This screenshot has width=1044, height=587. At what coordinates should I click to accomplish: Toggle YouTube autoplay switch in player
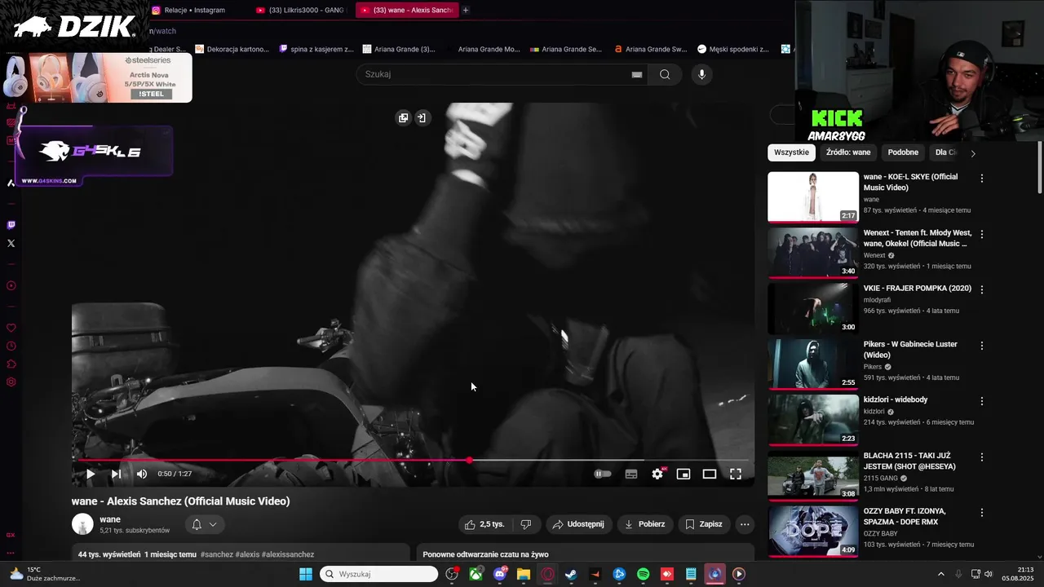pyautogui.click(x=603, y=474)
